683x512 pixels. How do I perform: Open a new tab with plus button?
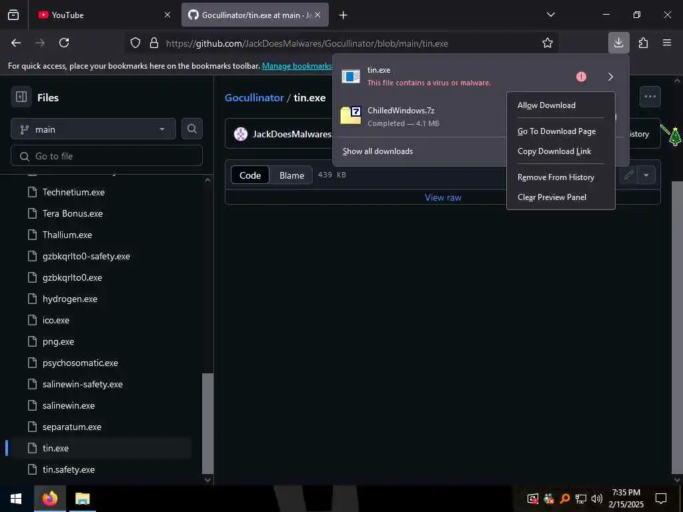344,15
